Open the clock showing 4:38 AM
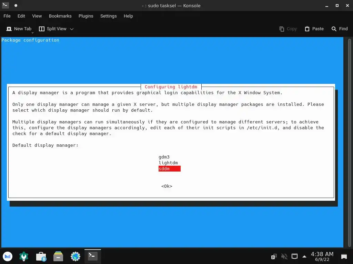This screenshot has height=264, width=353. (322, 256)
